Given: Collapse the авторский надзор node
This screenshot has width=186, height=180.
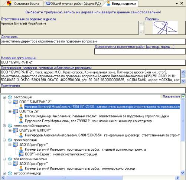Looking at the screenshot, I should [x=4, y=173].
